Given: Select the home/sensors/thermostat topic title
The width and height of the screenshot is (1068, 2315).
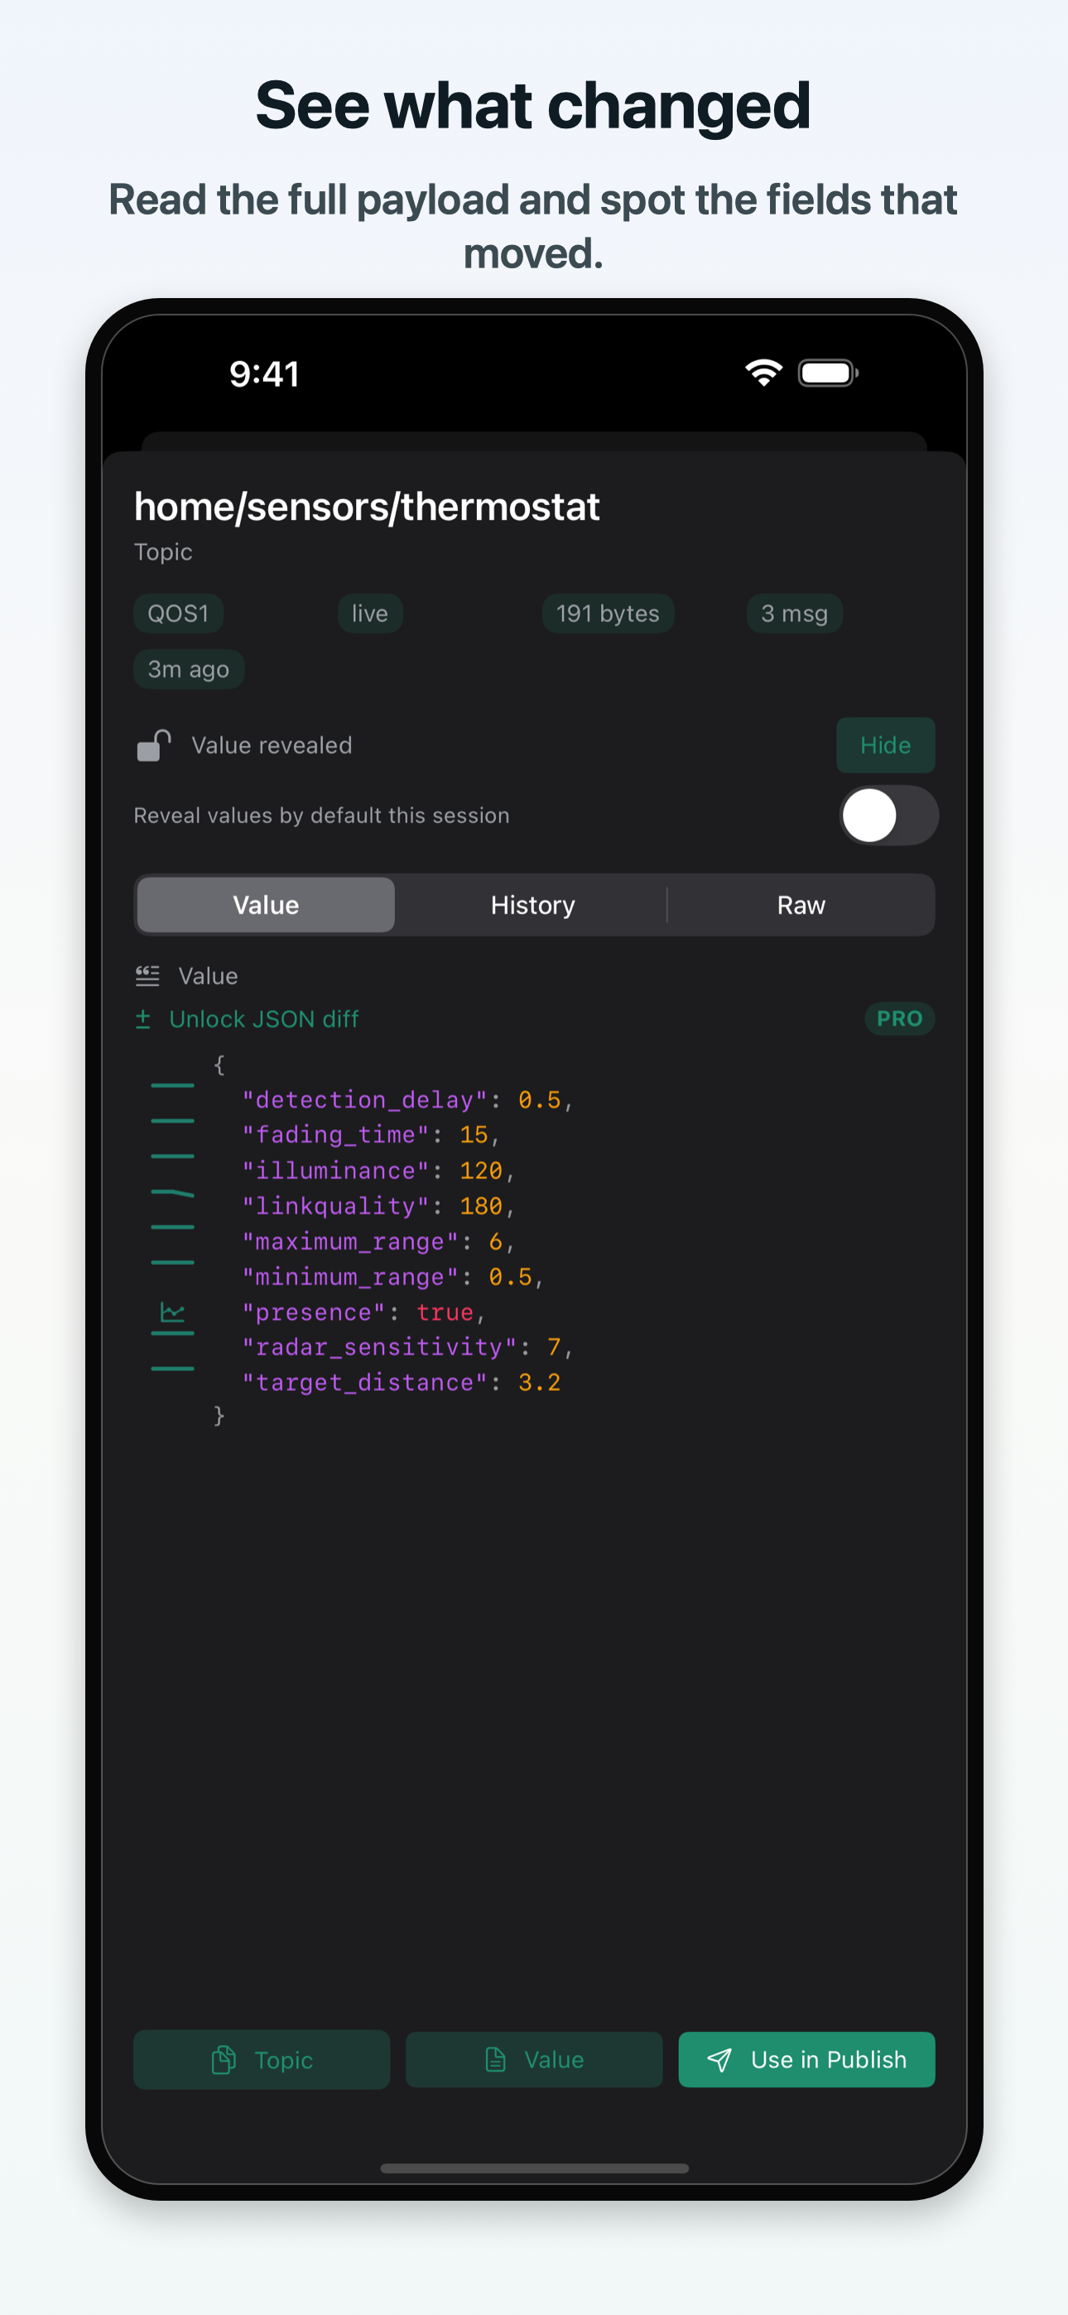Looking at the screenshot, I should tap(367, 506).
